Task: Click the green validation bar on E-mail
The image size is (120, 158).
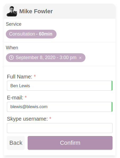Action: pos(112,107)
